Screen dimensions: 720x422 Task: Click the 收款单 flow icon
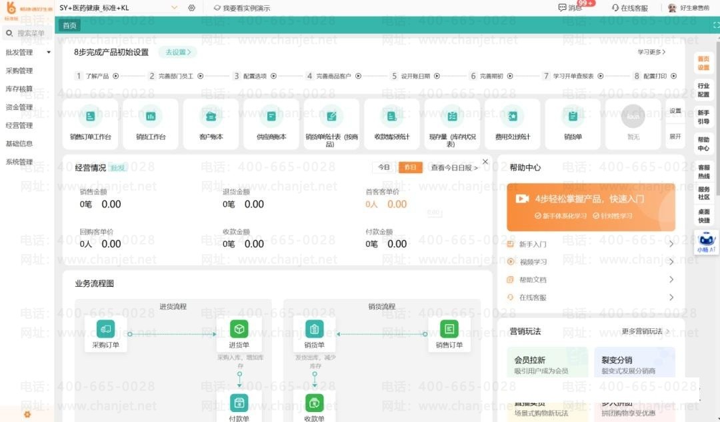click(x=314, y=403)
